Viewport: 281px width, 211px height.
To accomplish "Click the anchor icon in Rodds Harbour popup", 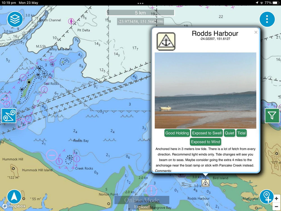I will (x=166, y=41).
